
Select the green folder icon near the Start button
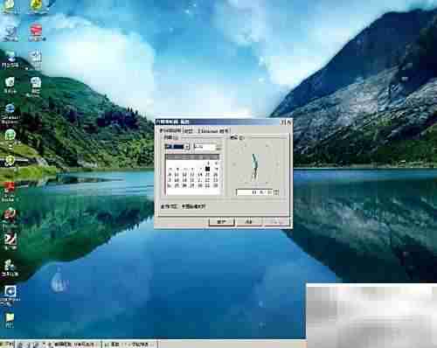pyautogui.click(x=10, y=317)
